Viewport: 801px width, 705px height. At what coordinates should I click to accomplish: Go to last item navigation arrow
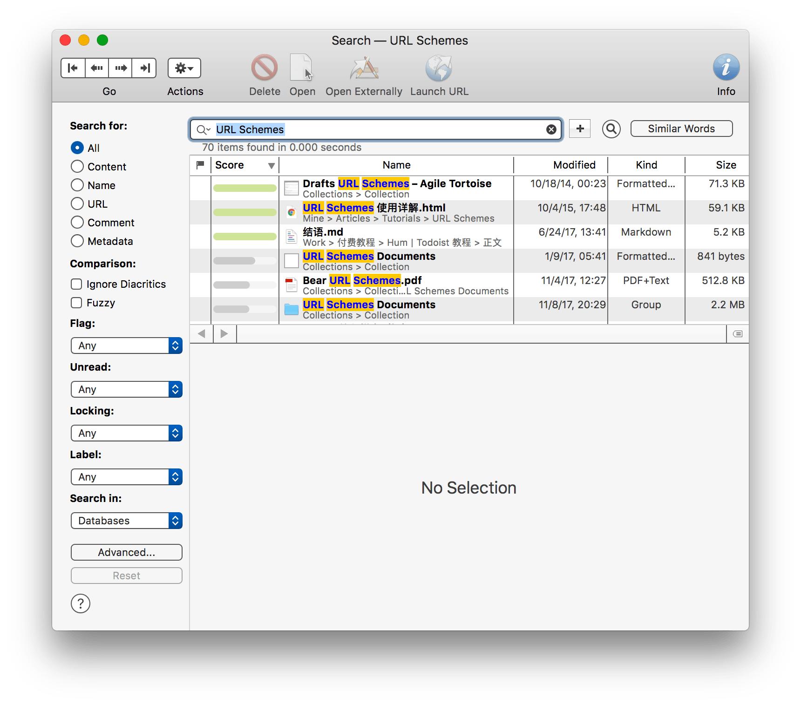(x=144, y=68)
